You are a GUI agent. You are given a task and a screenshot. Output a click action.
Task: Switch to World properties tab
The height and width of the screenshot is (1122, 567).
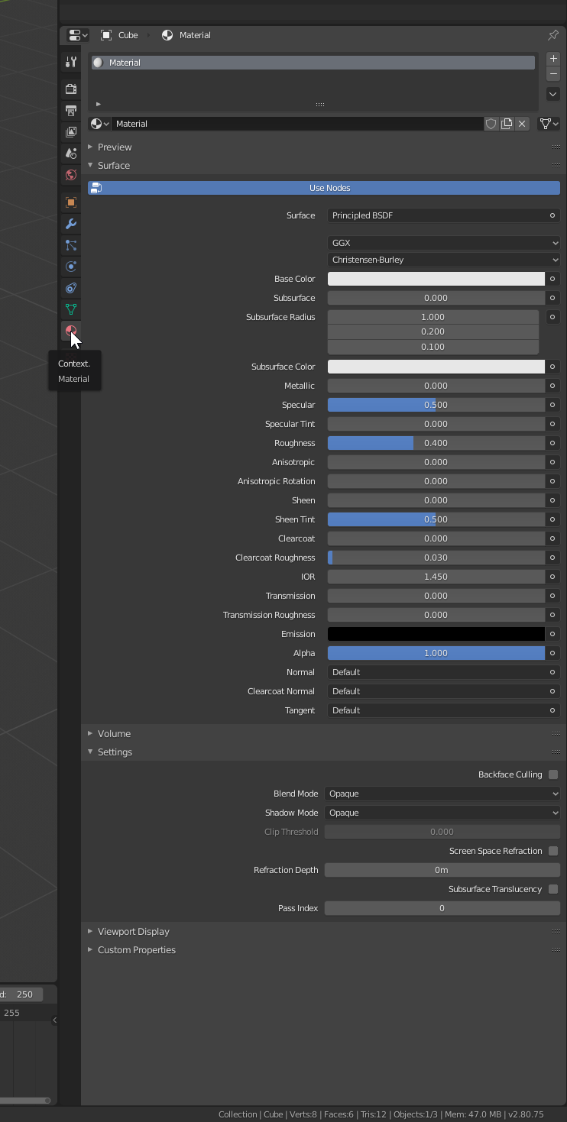click(x=71, y=175)
